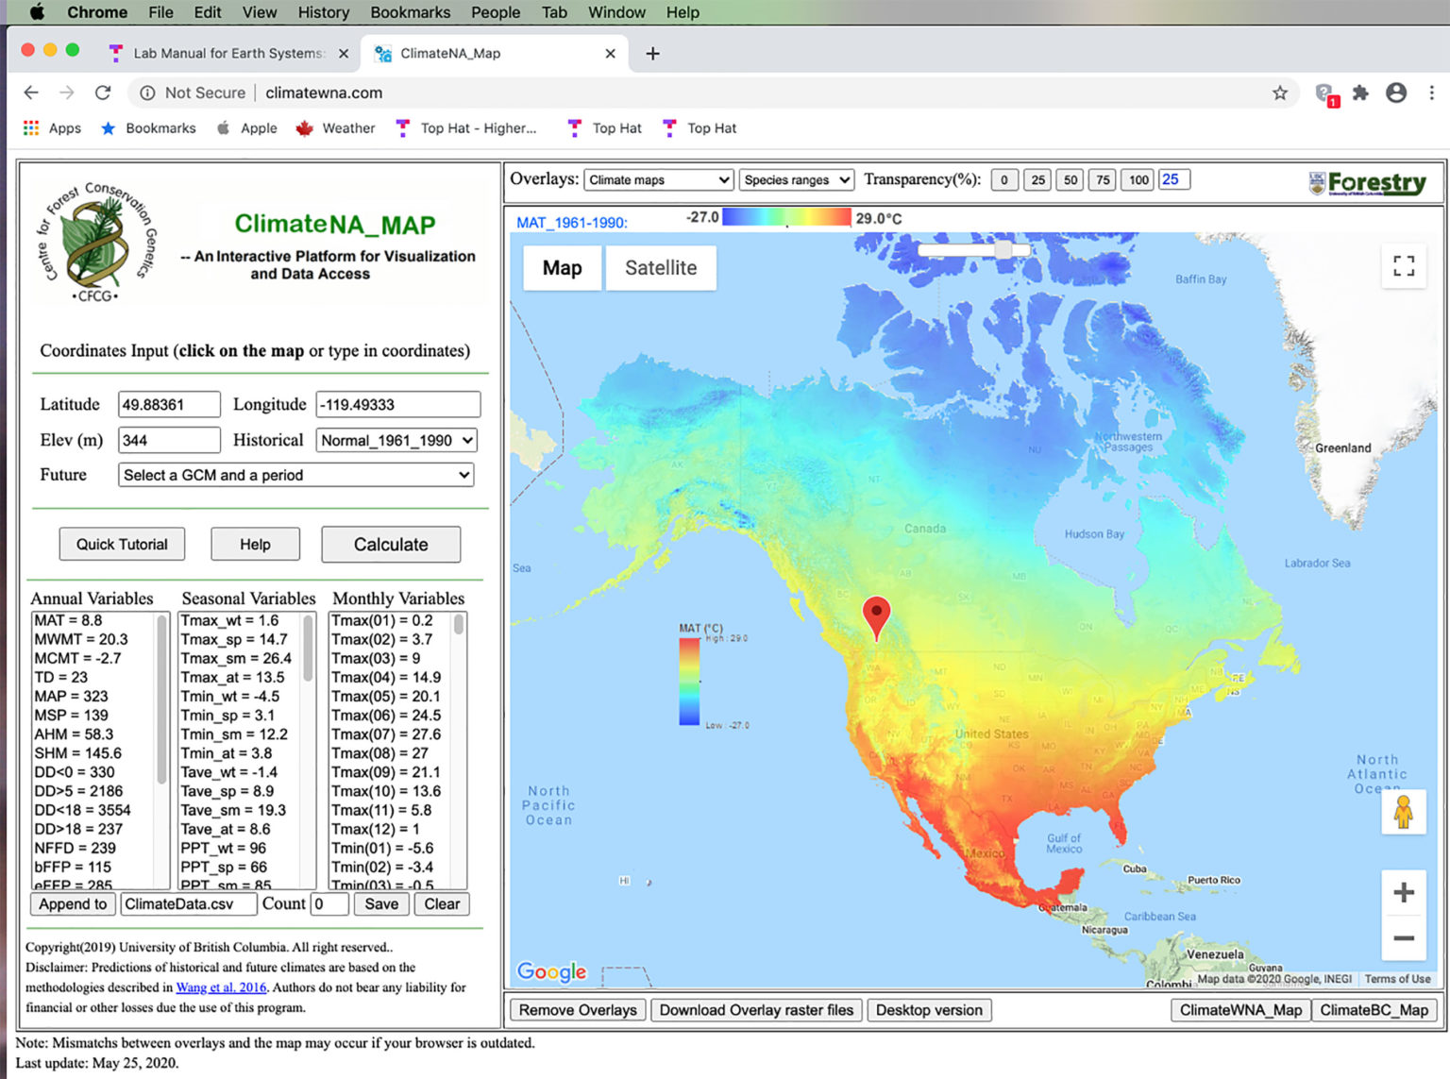The image size is (1450, 1079).
Task: Click inside the Latitude input field
Action: click(x=169, y=404)
